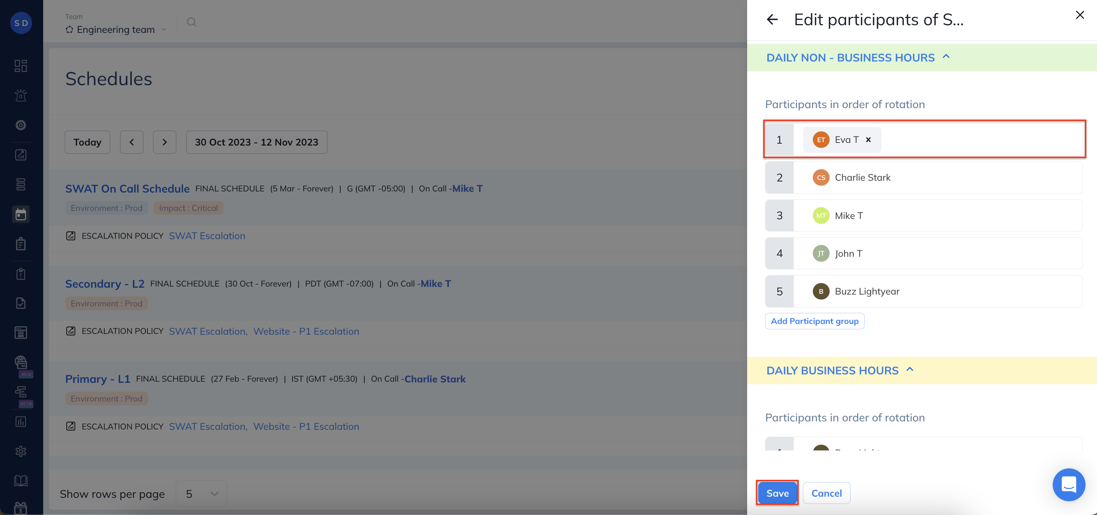The image size is (1097, 515).
Task: Click the back arrow in Edit participants panel
Action: (x=772, y=19)
